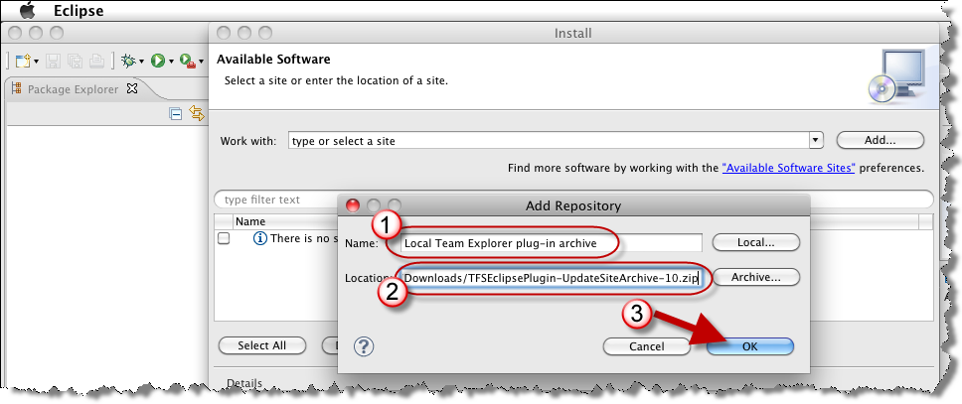Click the New wizard toolbar icon
This screenshot has height=404, width=962.
point(23,61)
